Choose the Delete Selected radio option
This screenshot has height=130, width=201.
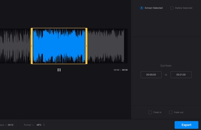172,8
